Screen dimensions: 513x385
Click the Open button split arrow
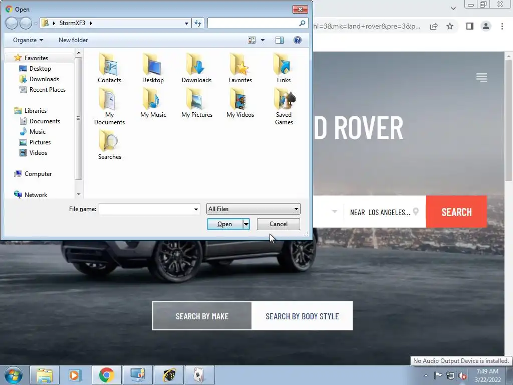click(x=246, y=224)
